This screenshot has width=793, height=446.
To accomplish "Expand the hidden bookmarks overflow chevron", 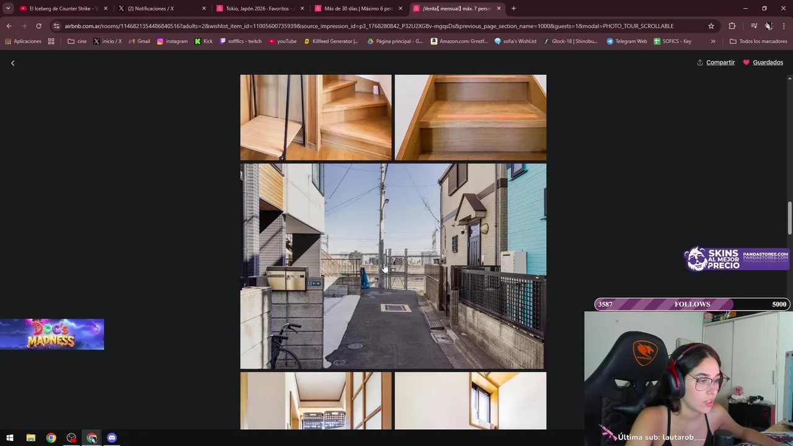I will click(713, 42).
